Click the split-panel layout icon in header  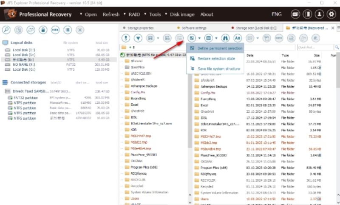[x=307, y=14]
